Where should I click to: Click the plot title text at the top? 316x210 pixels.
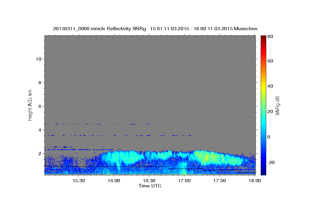[155, 29]
